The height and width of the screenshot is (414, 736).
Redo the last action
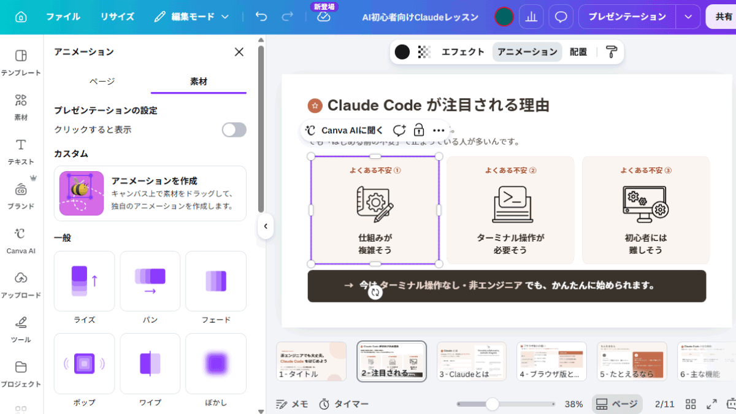pos(287,17)
